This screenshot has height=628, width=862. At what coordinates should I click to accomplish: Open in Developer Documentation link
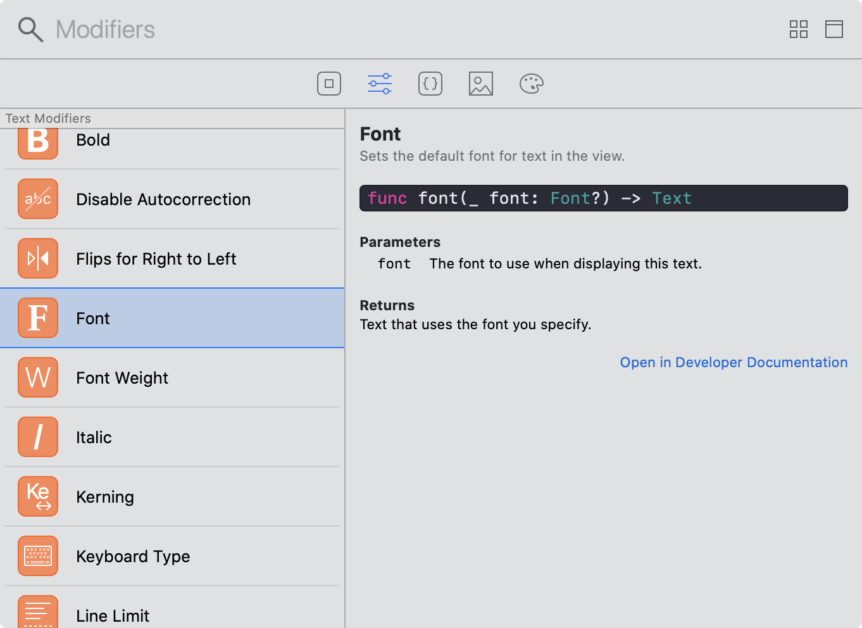click(734, 362)
